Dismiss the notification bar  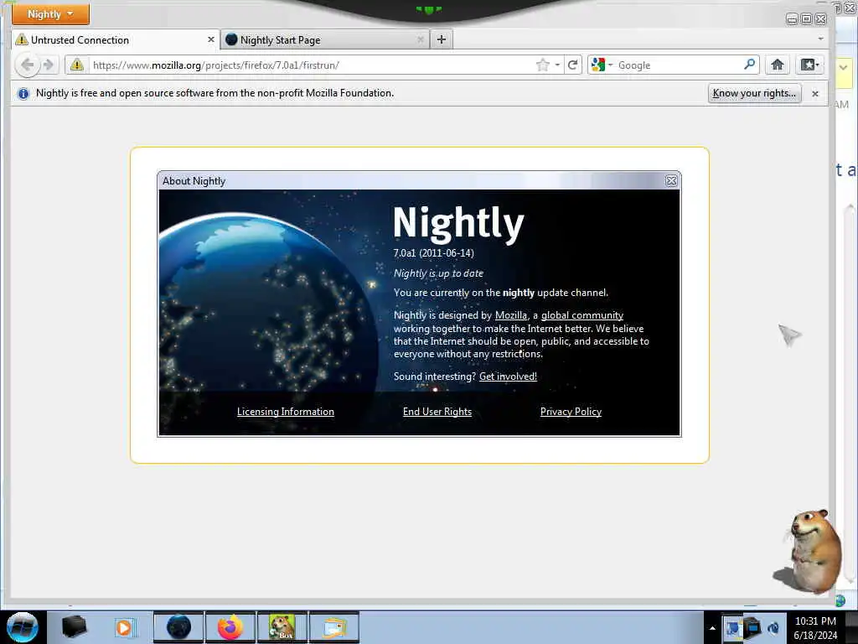point(815,94)
